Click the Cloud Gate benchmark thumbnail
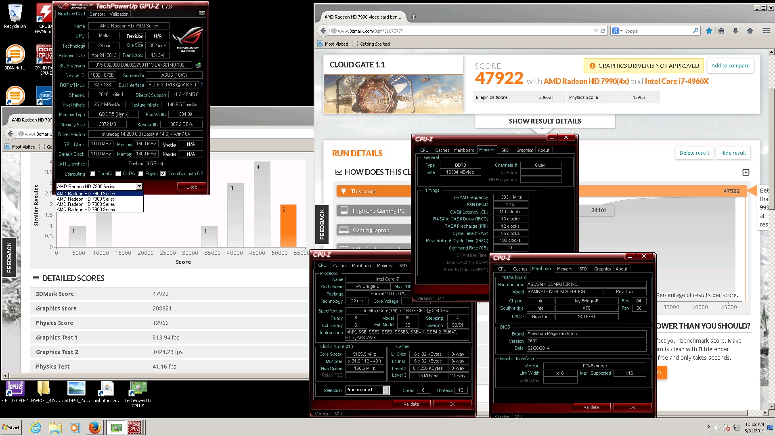Viewport: 775px width, 436px height. click(393, 94)
